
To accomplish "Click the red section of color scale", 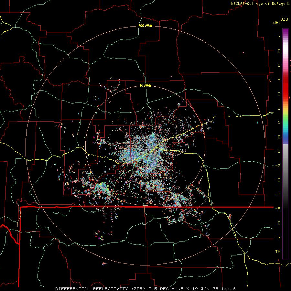I will [286, 87].
